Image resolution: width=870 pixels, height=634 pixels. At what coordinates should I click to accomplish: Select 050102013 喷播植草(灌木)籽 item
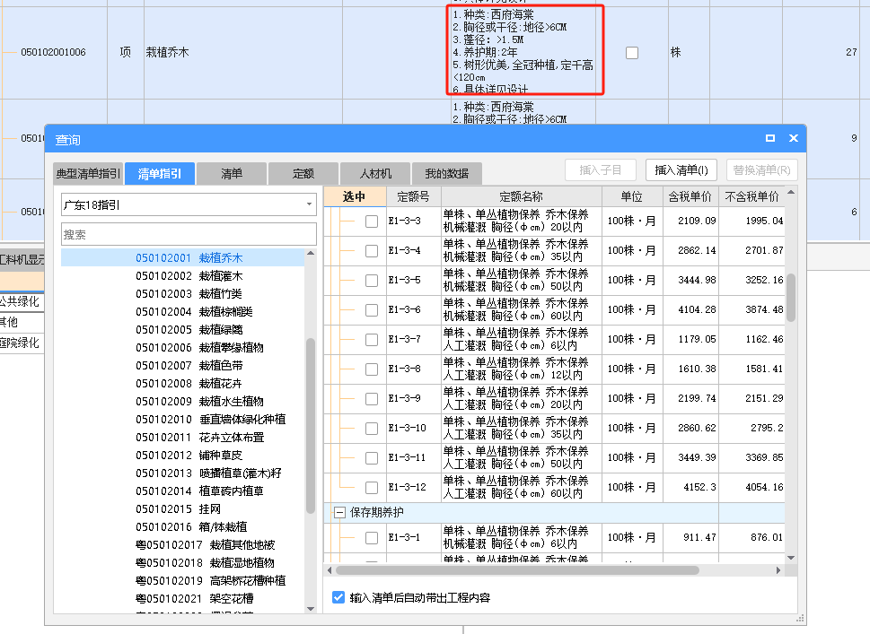208,473
